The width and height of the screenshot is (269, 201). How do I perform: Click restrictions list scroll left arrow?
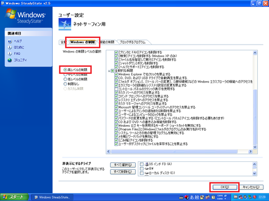tap(109, 151)
